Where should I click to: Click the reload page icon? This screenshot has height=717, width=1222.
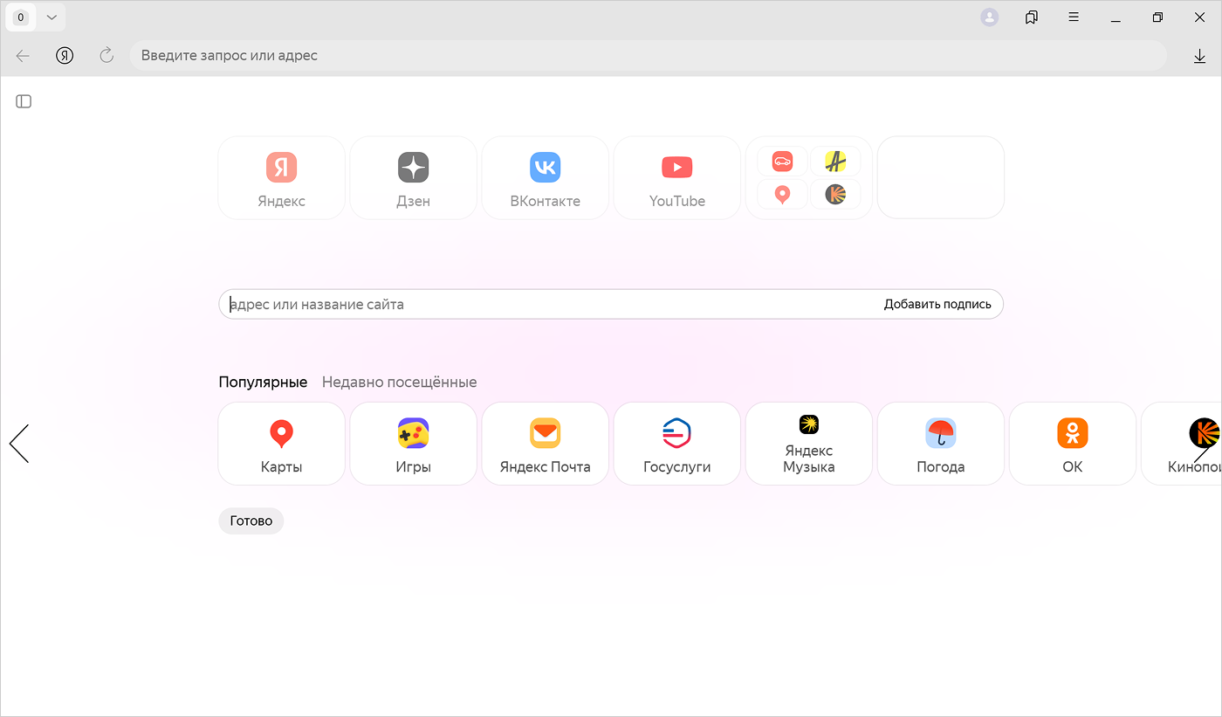point(106,56)
